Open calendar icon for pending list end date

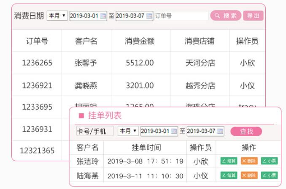coord(220,131)
